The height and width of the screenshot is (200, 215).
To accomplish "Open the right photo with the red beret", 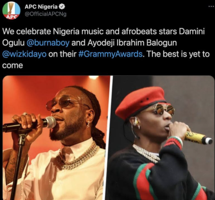I will tap(162, 138).
